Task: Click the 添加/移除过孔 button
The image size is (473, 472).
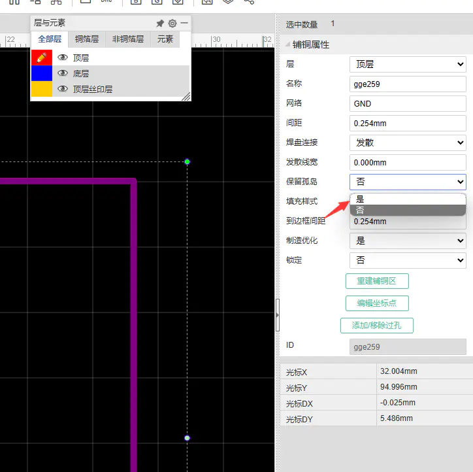Action: (x=376, y=326)
